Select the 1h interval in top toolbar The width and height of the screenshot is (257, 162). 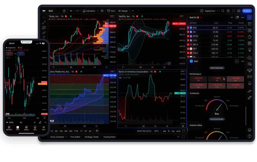(x=71, y=11)
